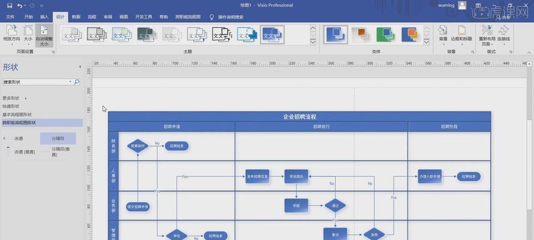Open the 页面设置 dialog launcher
534x240 pixels.
point(53,52)
